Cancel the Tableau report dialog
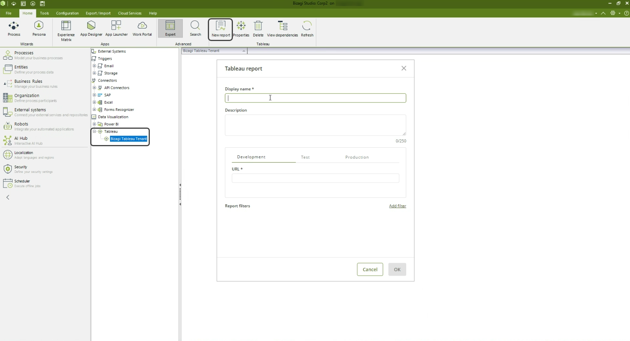Image resolution: width=630 pixels, height=341 pixels. pyautogui.click(x=370, y=270)
